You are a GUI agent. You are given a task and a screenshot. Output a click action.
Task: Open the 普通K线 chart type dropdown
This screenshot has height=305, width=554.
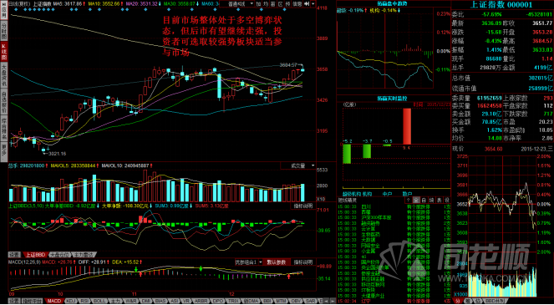236,4
